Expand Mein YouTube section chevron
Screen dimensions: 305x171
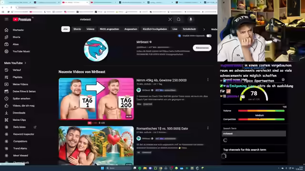pos(25,63)
